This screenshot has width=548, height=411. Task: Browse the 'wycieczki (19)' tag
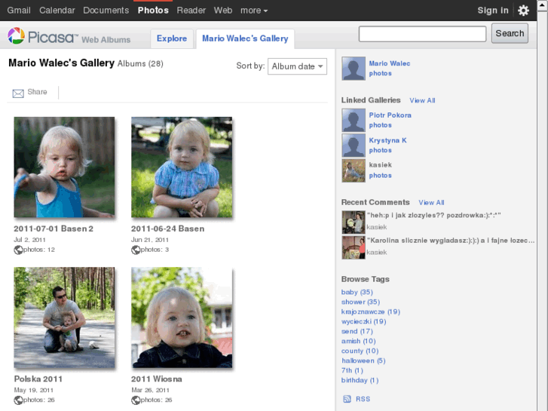[364, 321]
